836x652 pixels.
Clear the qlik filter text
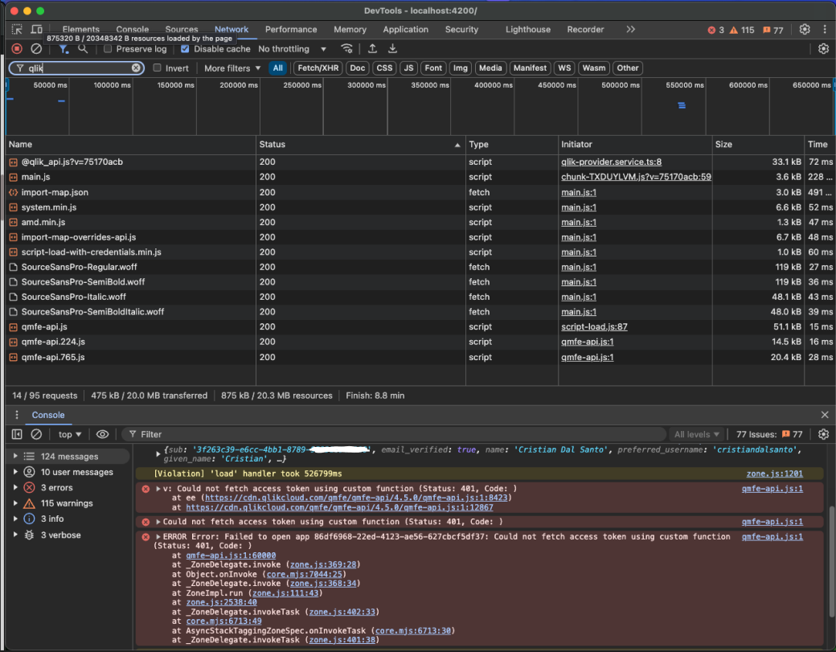point(137,68)
